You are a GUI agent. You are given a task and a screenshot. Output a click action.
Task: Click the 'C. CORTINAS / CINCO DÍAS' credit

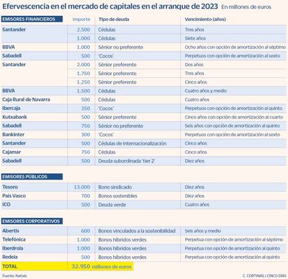tap(264, 276)
